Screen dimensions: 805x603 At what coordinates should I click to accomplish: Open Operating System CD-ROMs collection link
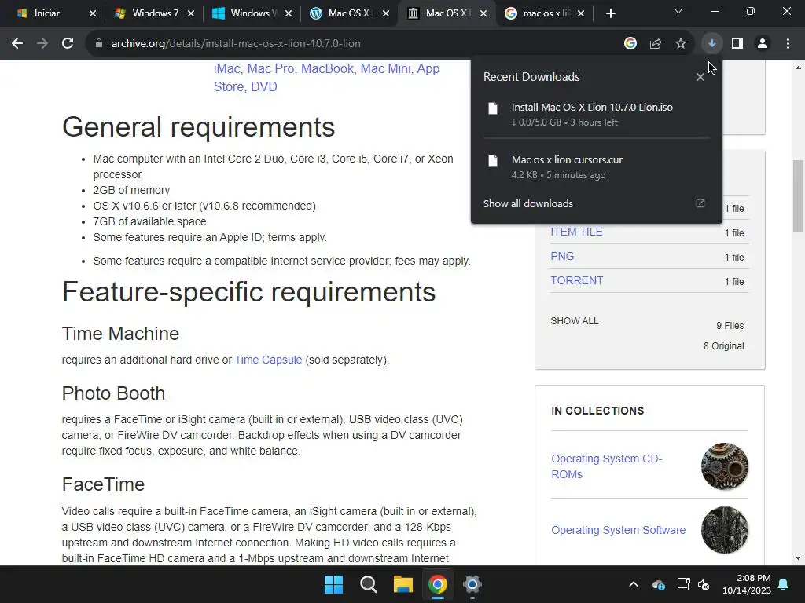pos(606,466)
